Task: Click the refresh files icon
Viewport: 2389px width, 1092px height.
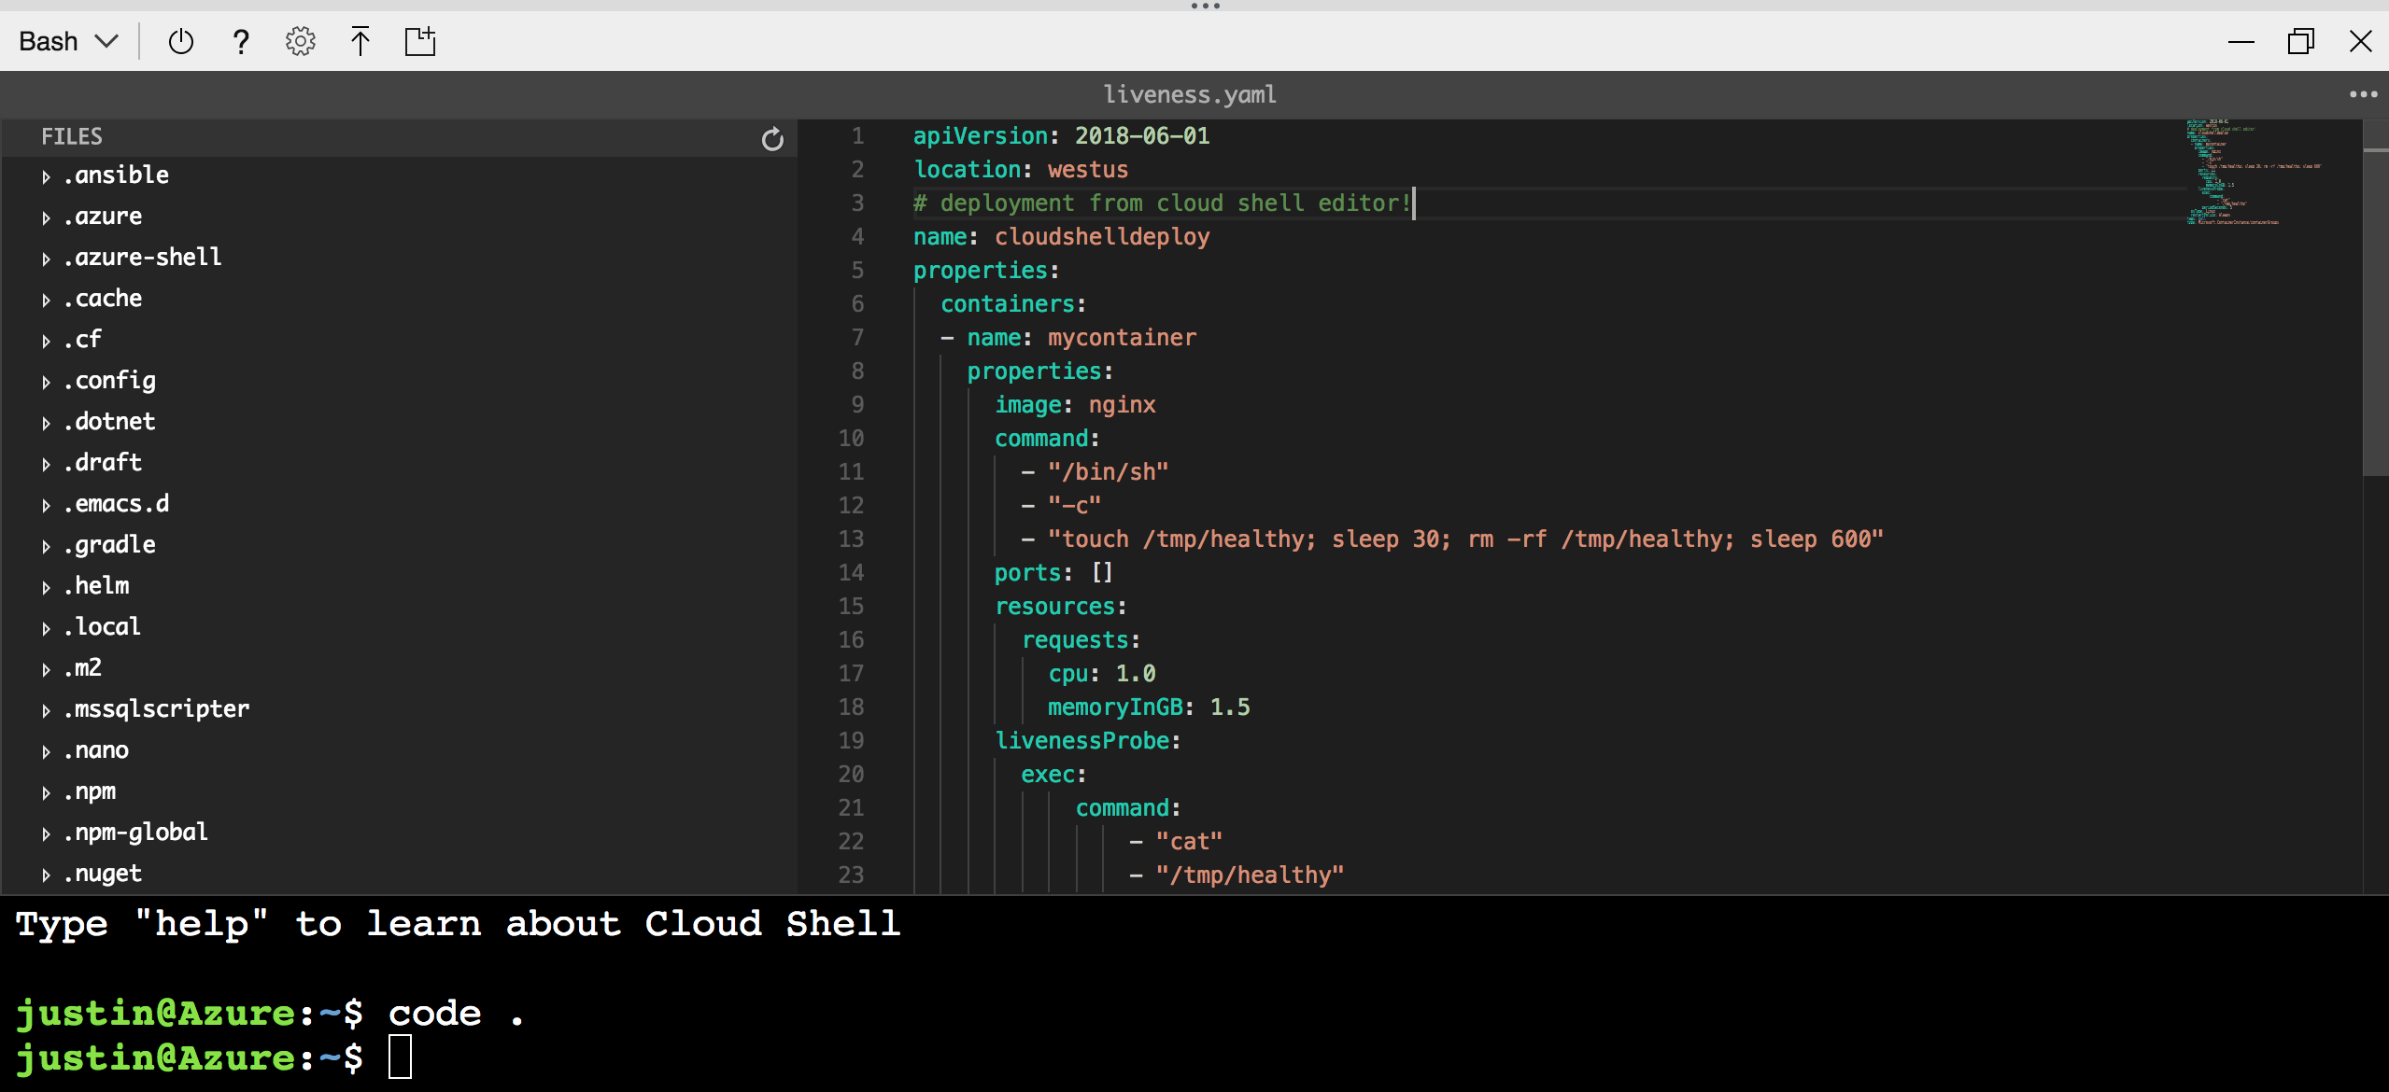Action: click(x=770, y=137)
